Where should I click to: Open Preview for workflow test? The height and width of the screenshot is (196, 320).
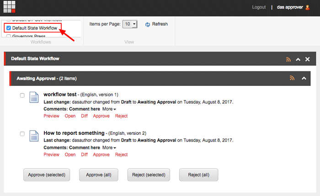click(51, 116)
